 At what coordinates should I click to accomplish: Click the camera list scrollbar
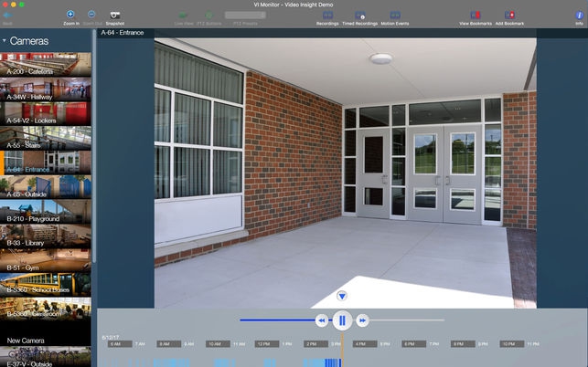click(x=94, y=146)
